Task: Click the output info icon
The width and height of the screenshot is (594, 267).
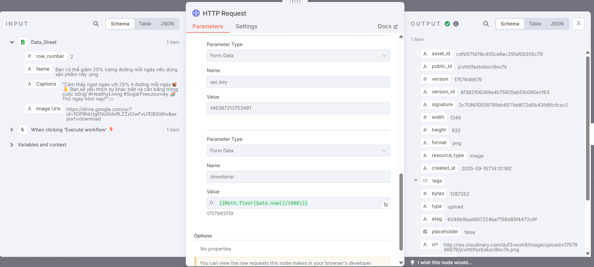Action: [456, 24]
